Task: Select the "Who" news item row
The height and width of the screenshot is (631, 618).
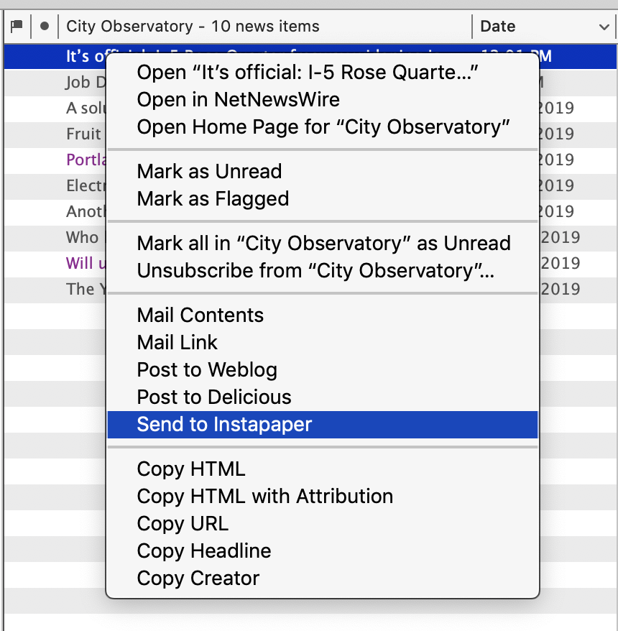Action: click(55, 237)
